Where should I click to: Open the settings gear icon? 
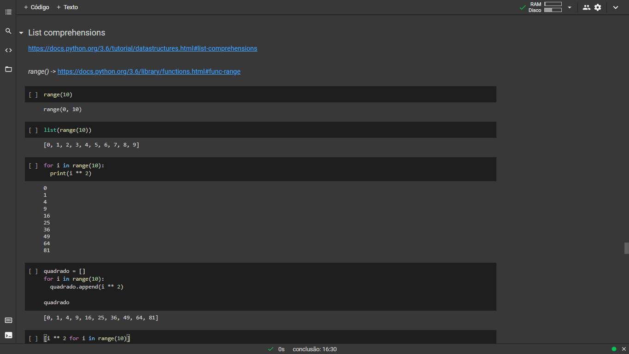[x=598, y=7]
